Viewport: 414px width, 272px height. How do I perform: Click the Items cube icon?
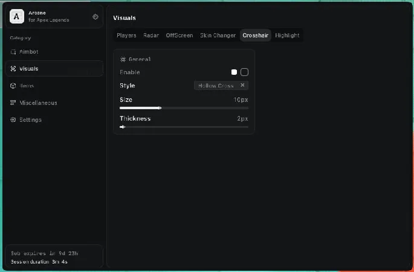14,86
